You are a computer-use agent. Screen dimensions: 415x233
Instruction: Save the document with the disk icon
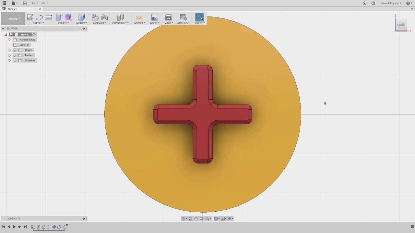tap(25, 3)
